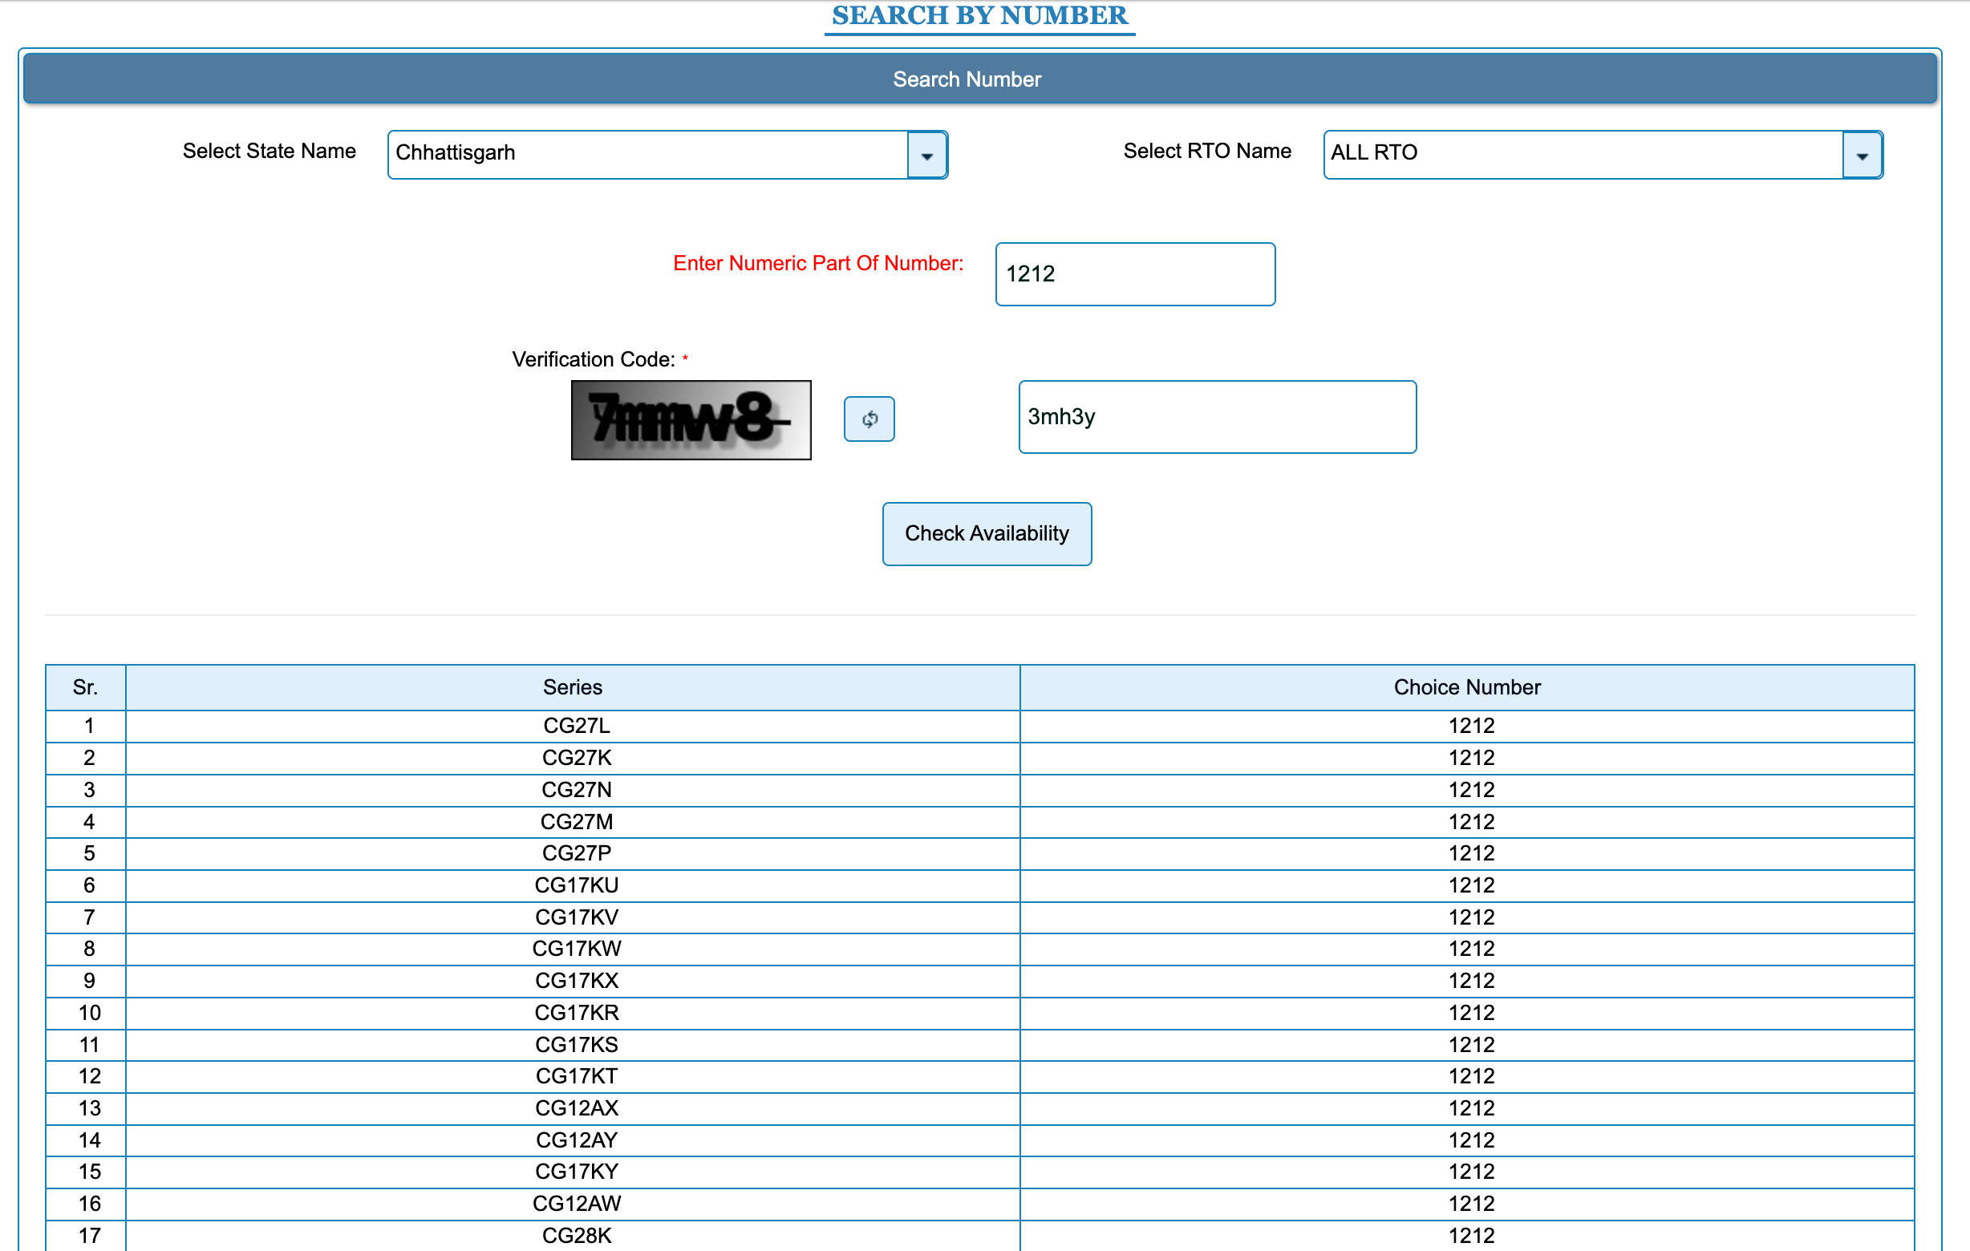This screenshot has width=1970, height=1251.
Task: Open the State Name dropdown arrow
Action: (x=926, y=155)
